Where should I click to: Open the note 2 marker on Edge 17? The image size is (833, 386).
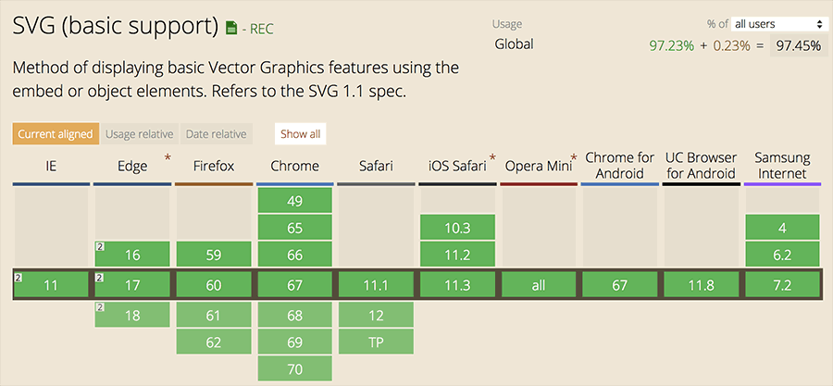click(x=99, y=277)
